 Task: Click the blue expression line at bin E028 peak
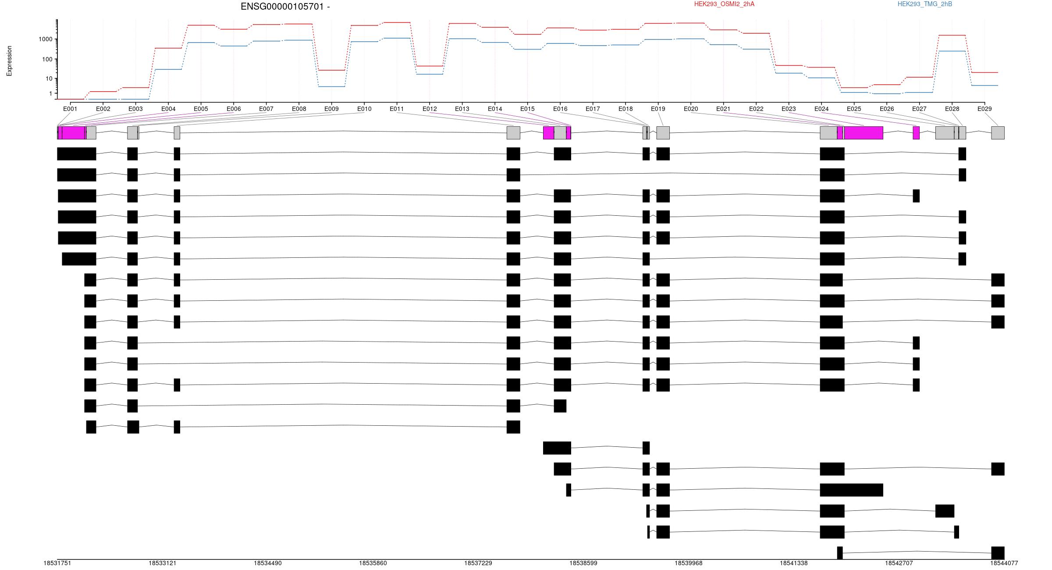click(952, 51)
